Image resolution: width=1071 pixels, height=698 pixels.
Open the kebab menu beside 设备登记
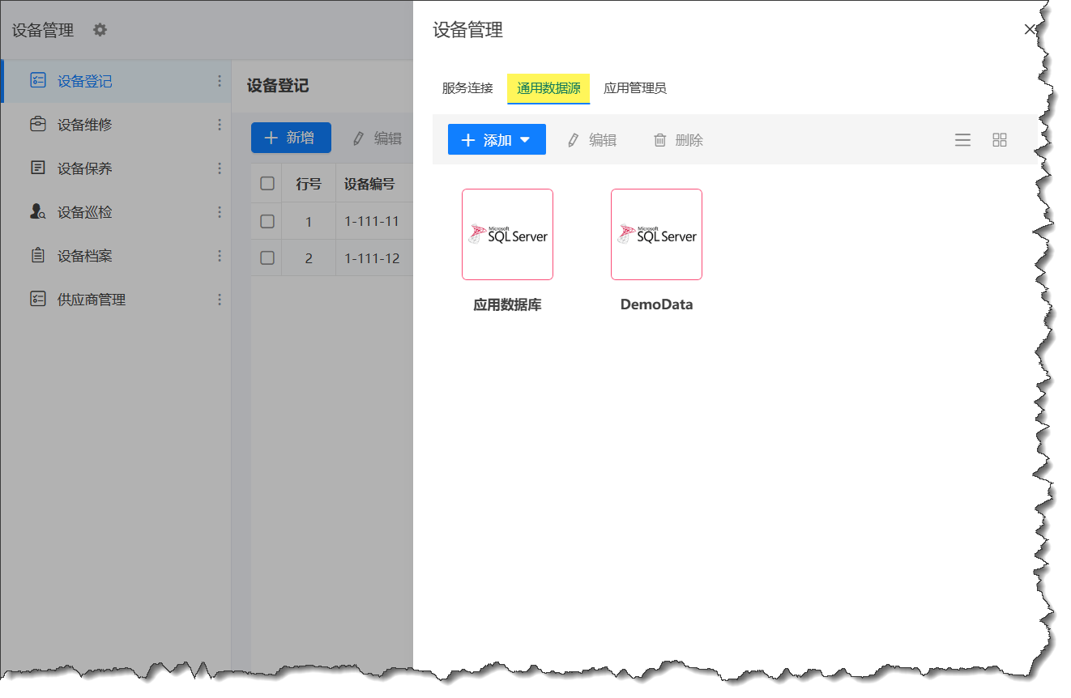tap(220, 82)
